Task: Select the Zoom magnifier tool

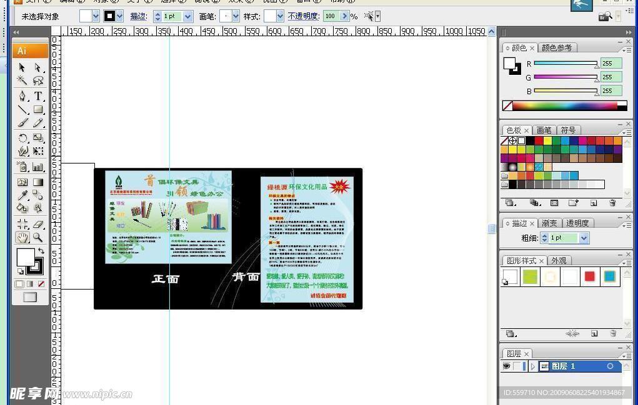Action: pos(38,237)
